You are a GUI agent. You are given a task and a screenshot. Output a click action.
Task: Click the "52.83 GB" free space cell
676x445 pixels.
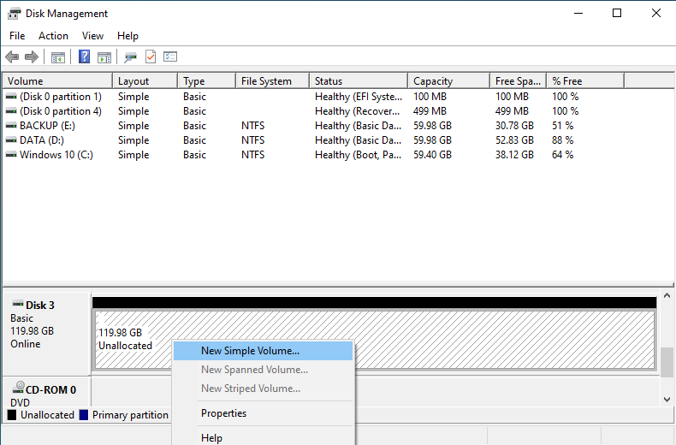(514, 140)
